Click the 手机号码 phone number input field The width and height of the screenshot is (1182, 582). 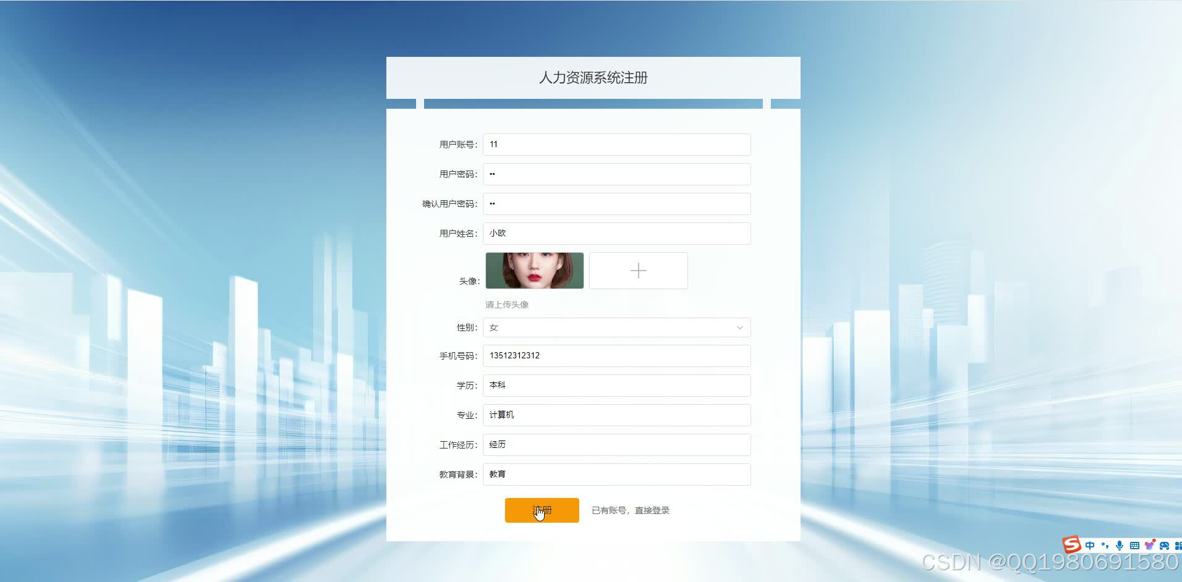(x=616, y=355)
